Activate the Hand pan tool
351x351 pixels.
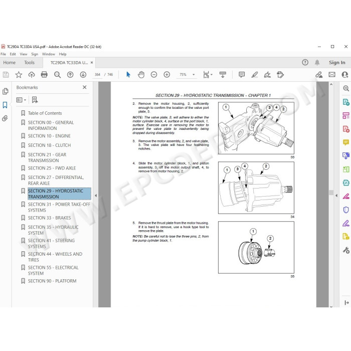click(x=141, y=75)
